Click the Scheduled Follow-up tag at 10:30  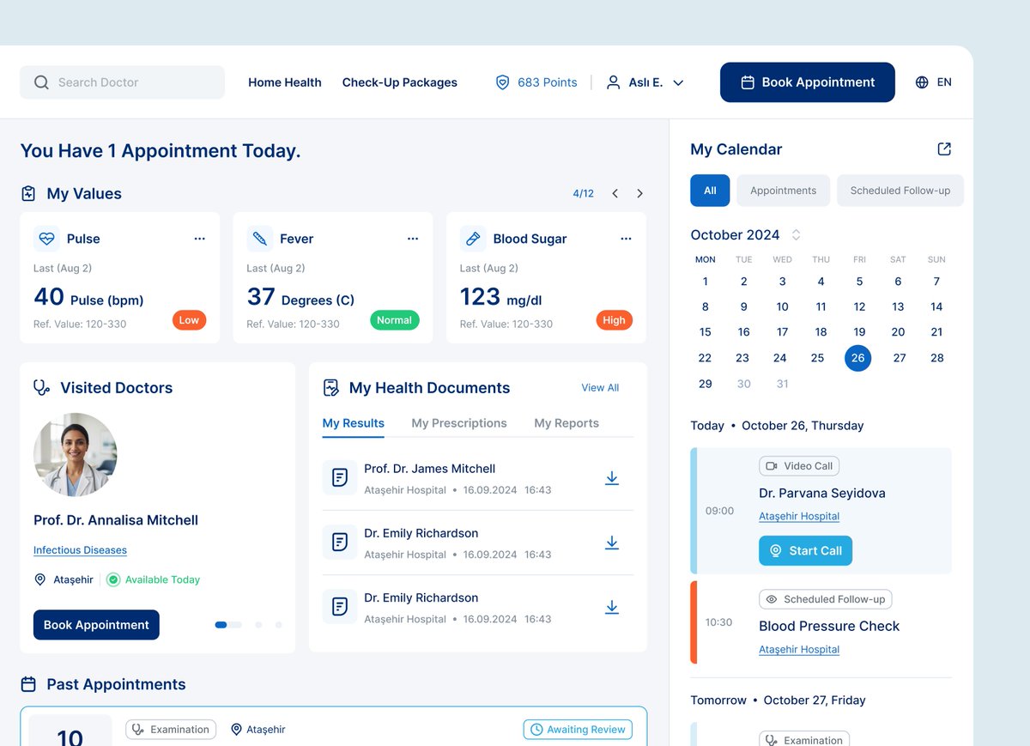826,599
